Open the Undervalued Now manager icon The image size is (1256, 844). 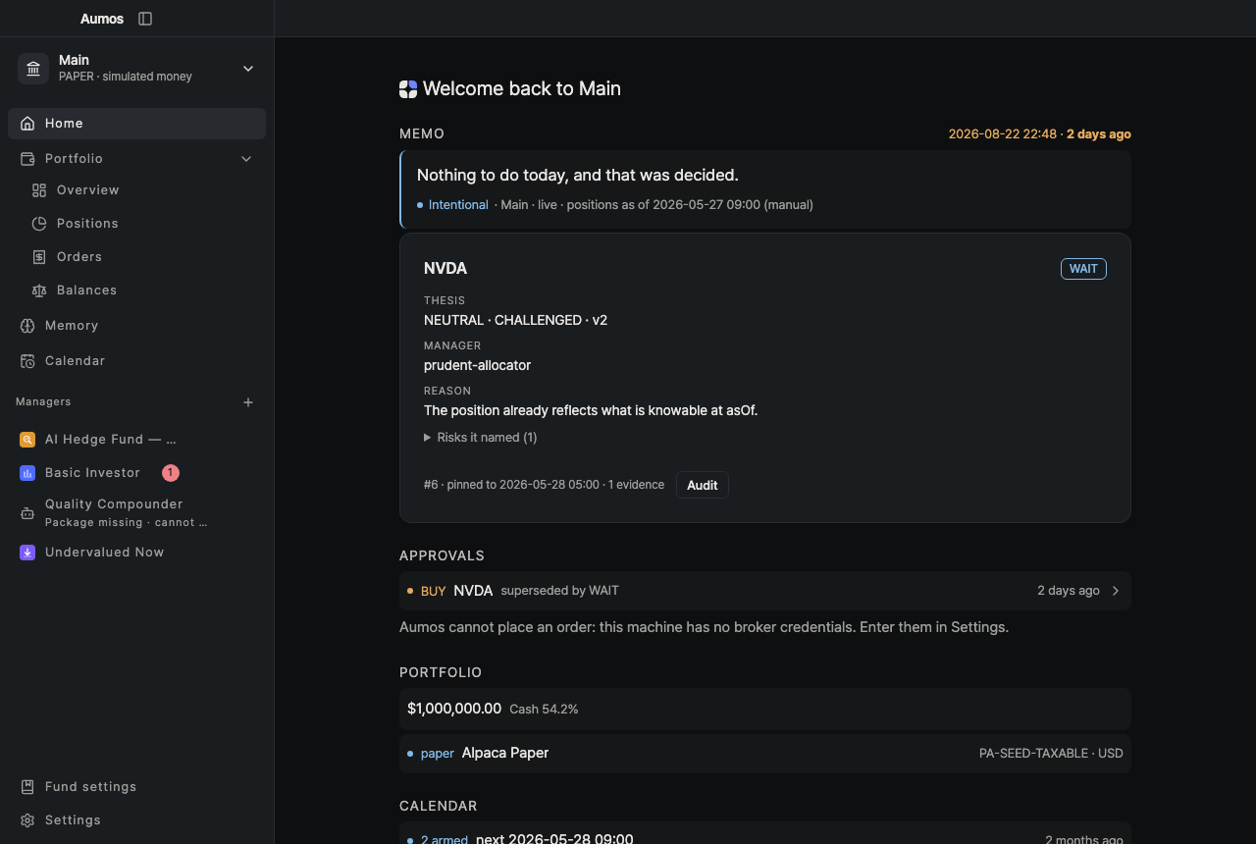[x=27, y=553]
